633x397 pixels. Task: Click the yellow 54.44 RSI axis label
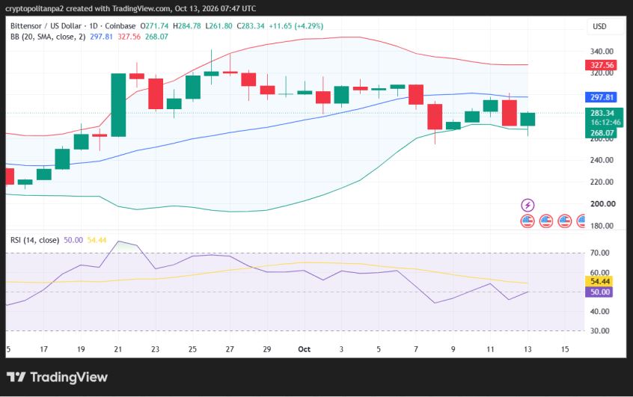click(599, 282)
